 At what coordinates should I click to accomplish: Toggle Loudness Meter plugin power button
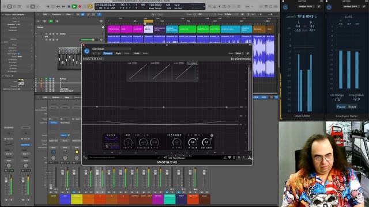(329, 7)
